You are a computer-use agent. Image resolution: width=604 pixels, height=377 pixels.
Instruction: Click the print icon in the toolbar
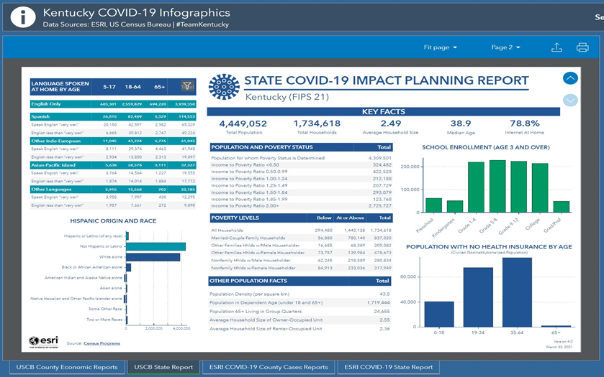click(582, 47)
